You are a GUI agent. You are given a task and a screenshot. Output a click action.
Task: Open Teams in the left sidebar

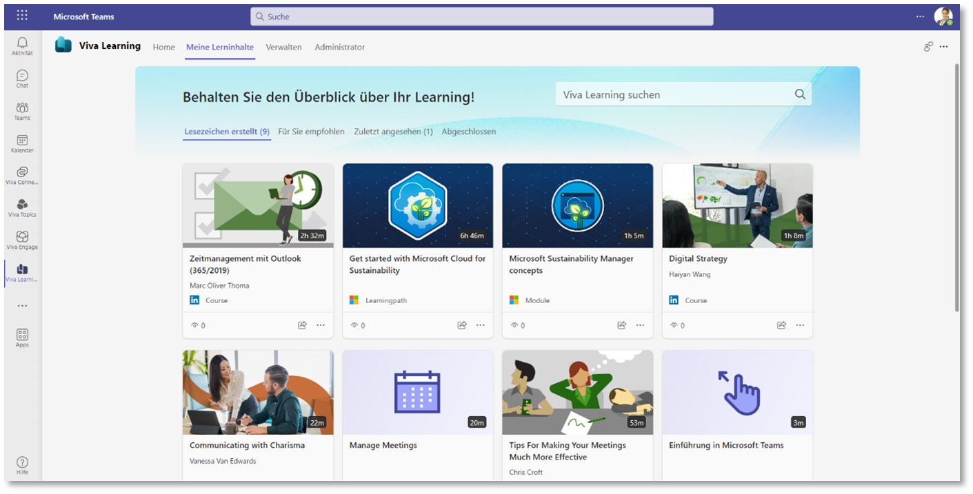coord(22,111)
